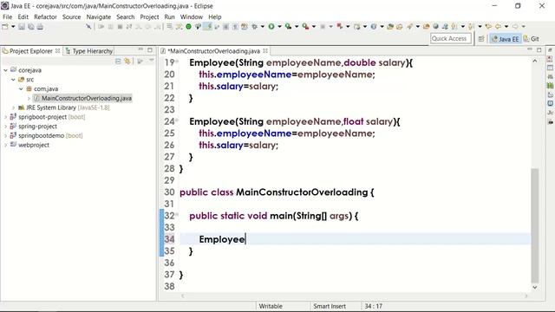Click the Java file icon for MainConstructorOverloading.java
This screenshot has width=555, height=312.
[36, 98]
